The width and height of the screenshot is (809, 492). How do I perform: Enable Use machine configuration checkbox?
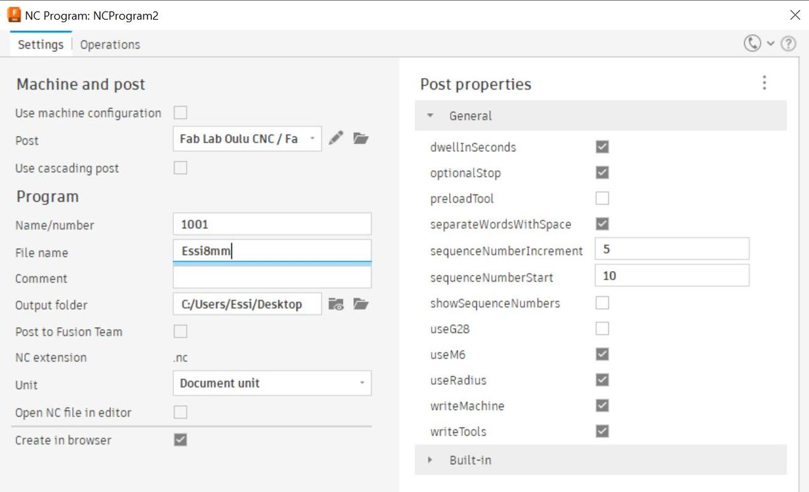(x=180, y=113)
